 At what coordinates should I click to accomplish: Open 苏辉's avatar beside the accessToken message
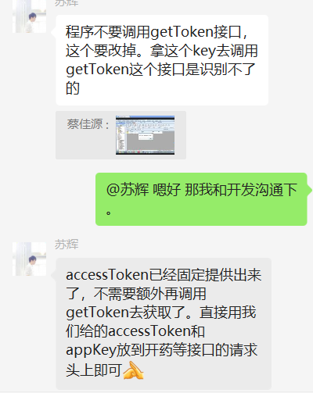pos(29,259)
